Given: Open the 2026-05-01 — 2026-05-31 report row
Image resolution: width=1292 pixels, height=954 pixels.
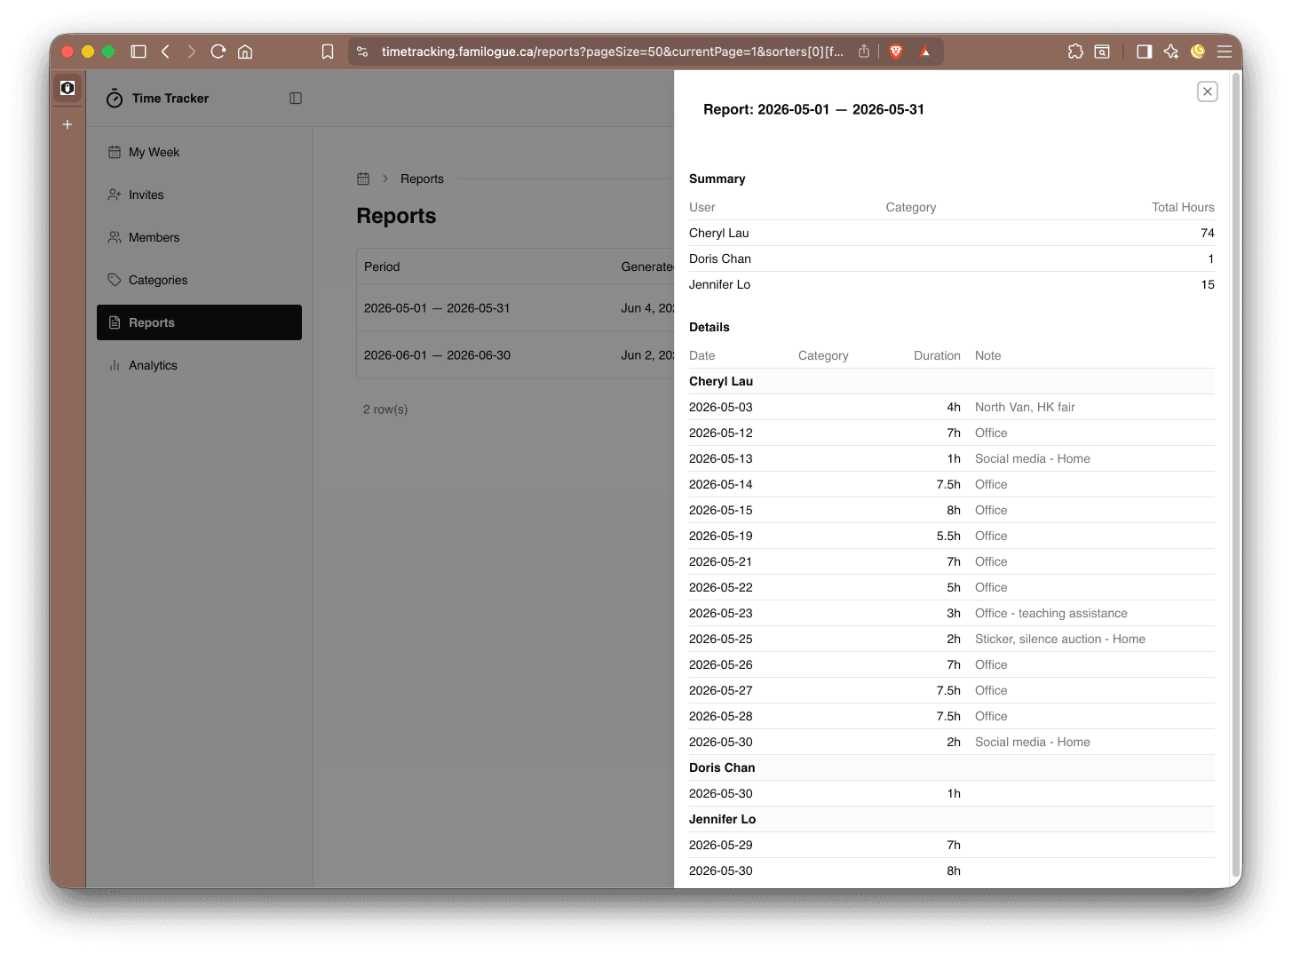Looking at the screenshot, I should [515, 308].
